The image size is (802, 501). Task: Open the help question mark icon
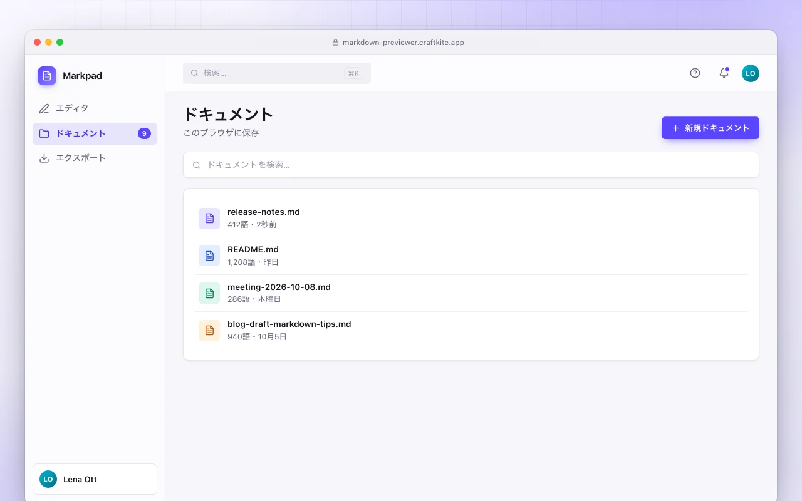click(x=695, y=73)
